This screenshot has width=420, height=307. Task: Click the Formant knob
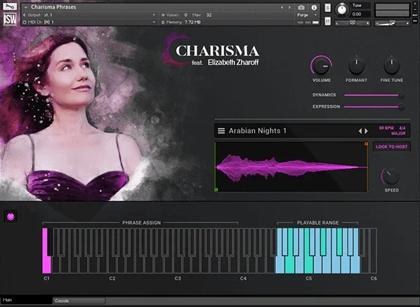point(356,66)
